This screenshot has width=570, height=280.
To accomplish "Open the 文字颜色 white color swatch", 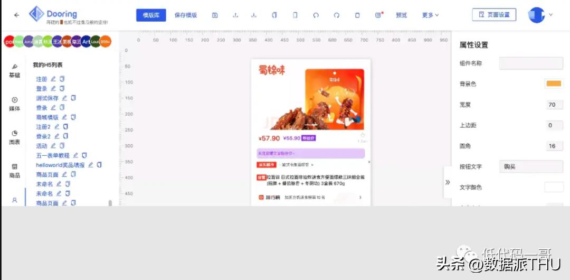I will coord(554,188).
